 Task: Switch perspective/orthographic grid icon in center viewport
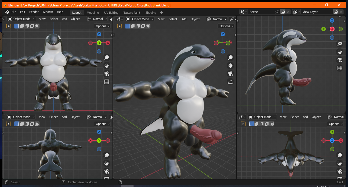(x=230, y=82)
